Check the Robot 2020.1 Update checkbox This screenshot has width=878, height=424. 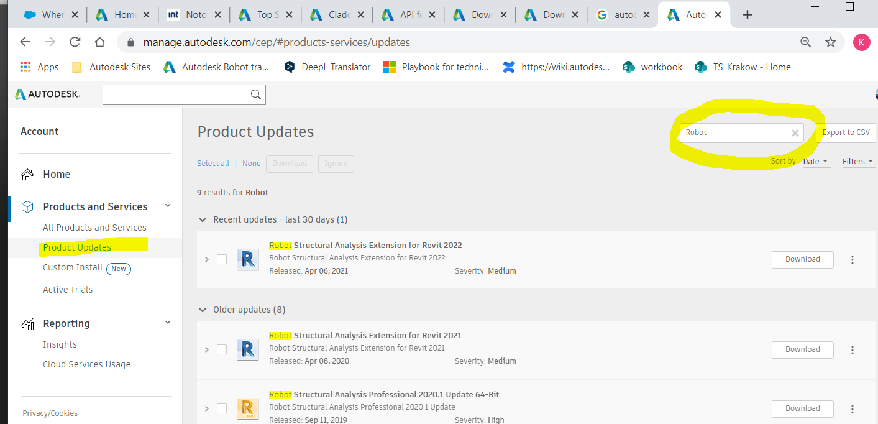tap(222, 408)
